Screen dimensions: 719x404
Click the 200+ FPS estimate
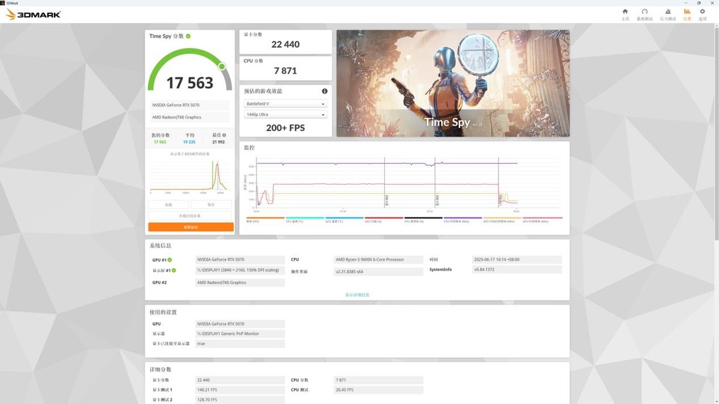tap(285, 127)
